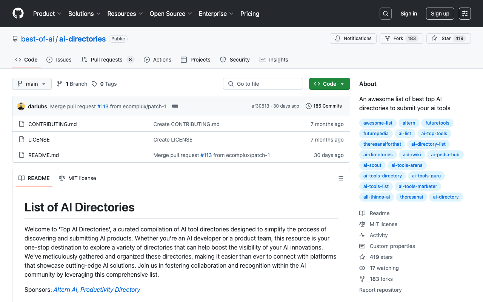Open the CONTRIBUTING.md file
Screen dimensions: 483x302
[x=52, y=124]
